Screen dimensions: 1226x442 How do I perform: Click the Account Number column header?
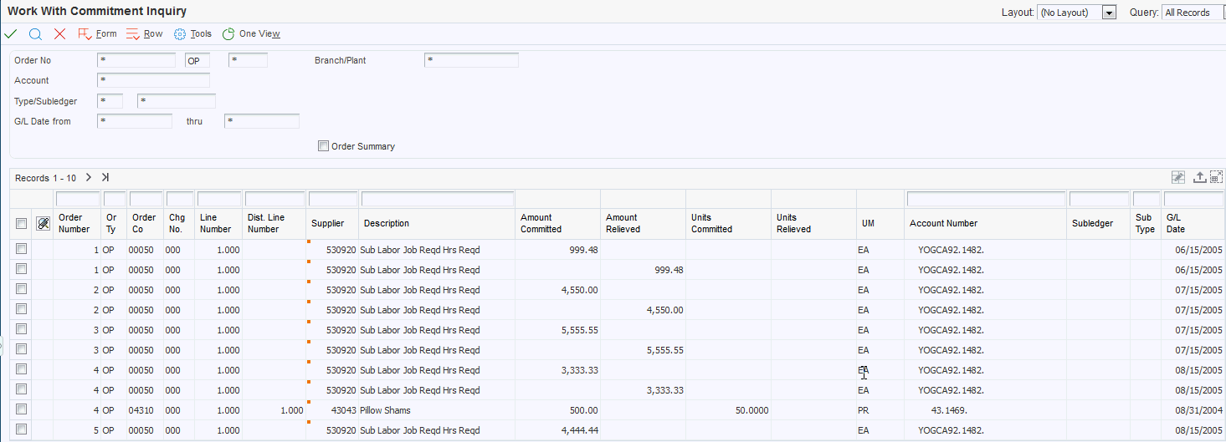tap(943, 223)
